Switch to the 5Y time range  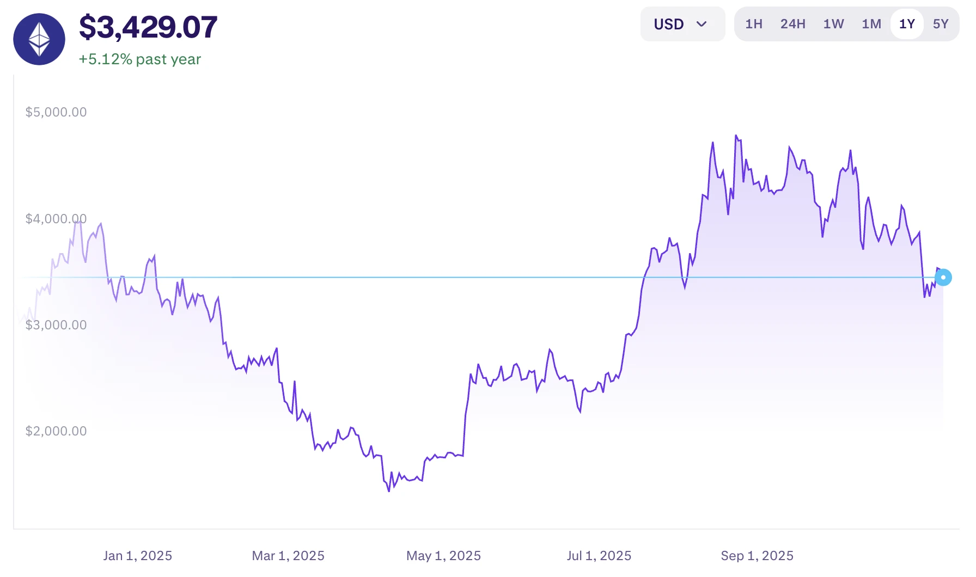[x=941, y=24]
